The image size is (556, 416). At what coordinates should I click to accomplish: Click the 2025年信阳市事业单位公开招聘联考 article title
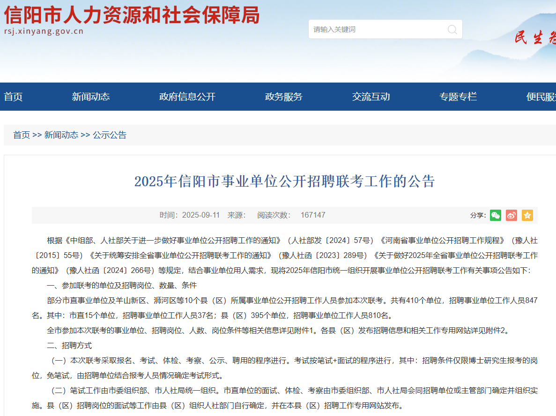(x=284, y=181)
